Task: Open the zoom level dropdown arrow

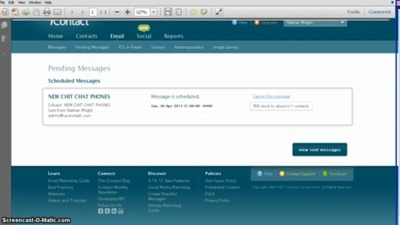Action: coord(154,12)
